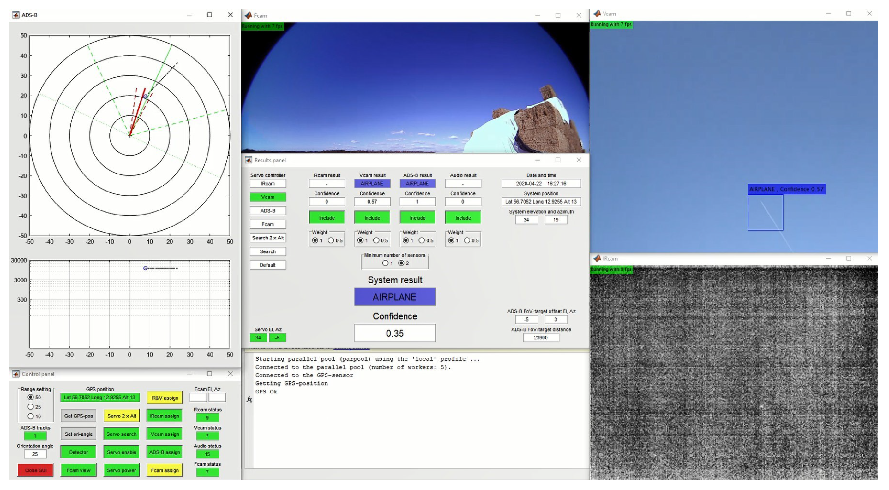Click the MATLAB icon in Results panel title
Screen dimensions: 889x490
tap(249, 160)
